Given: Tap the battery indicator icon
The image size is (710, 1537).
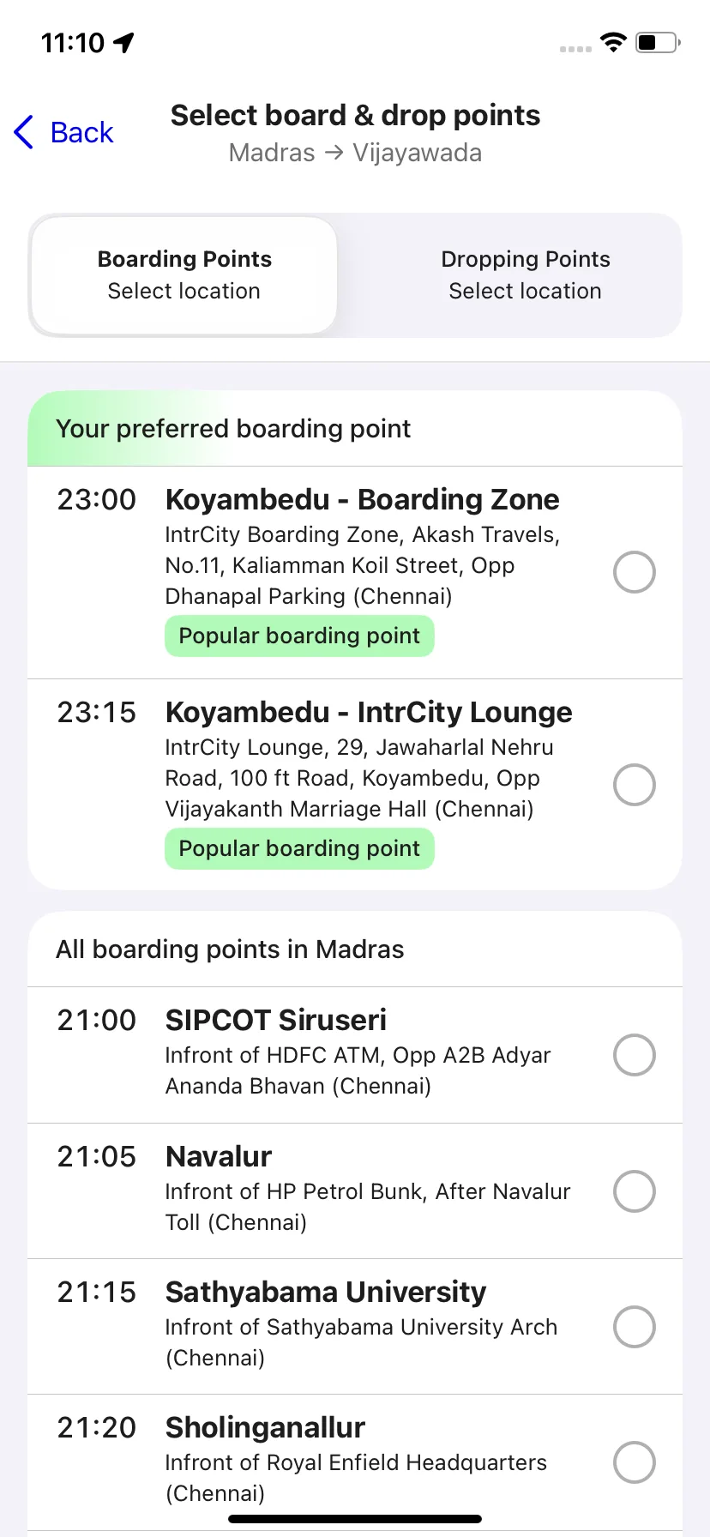Looking at the screenshot, I should click(658, 41).
